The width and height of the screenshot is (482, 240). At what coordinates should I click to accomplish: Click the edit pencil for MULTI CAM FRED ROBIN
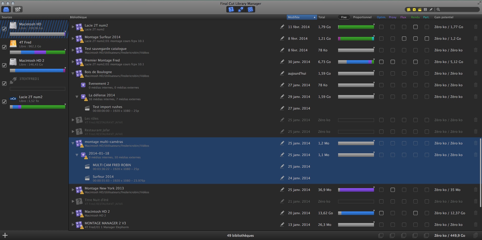coord(282,166)
